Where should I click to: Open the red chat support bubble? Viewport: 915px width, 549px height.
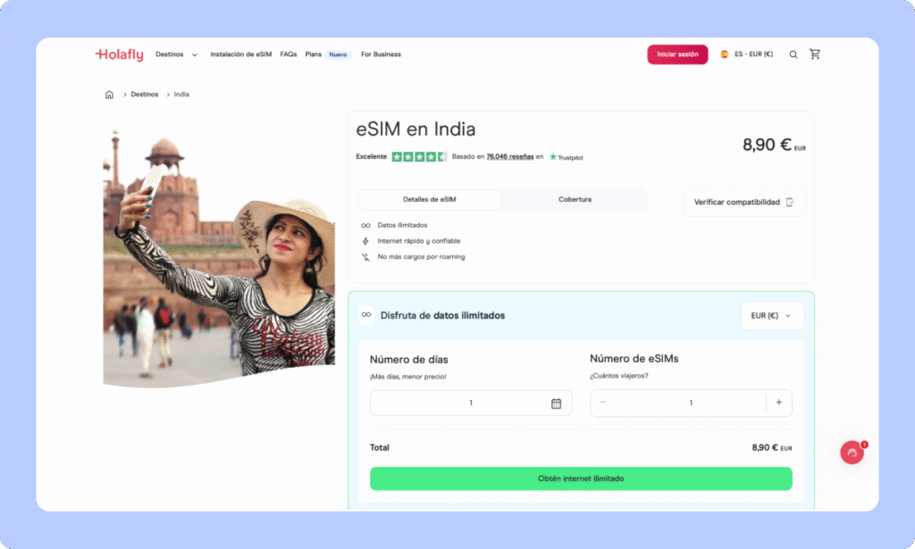852,453
